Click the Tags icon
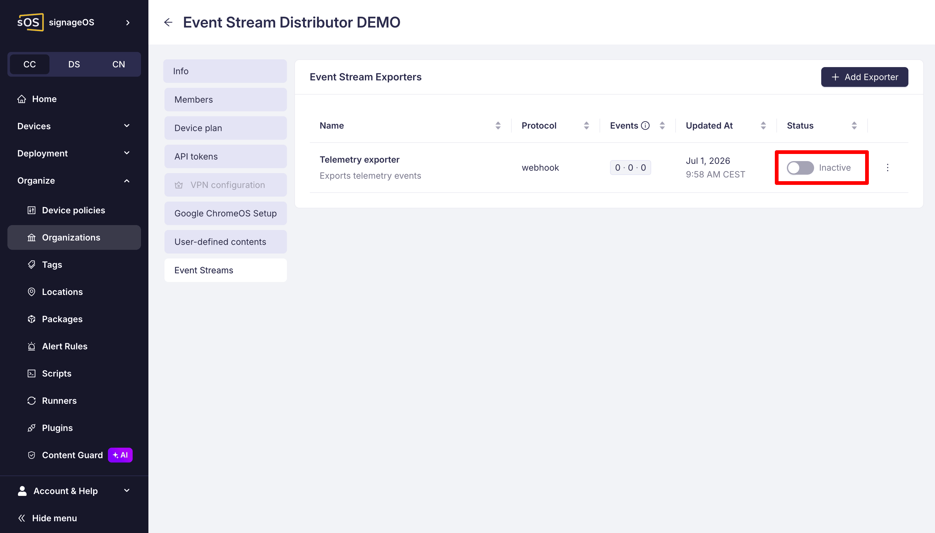 click(x=32, y=264)
